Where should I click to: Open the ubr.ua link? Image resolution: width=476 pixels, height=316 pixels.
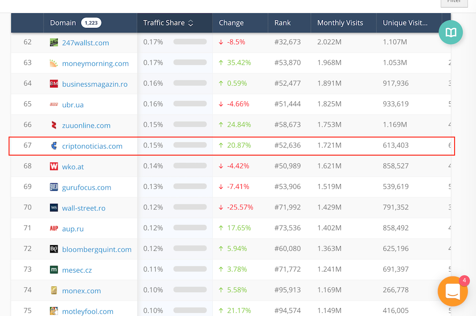[x=73, y=105]
